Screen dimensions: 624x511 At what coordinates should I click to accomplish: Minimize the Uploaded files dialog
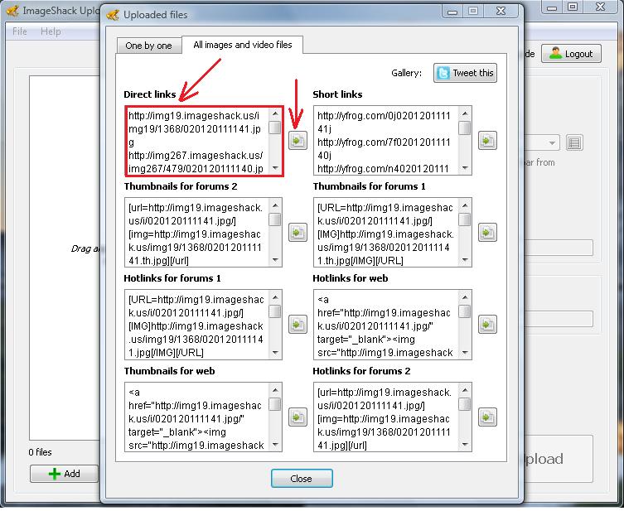pyautogui.click(x=452, y=12)
